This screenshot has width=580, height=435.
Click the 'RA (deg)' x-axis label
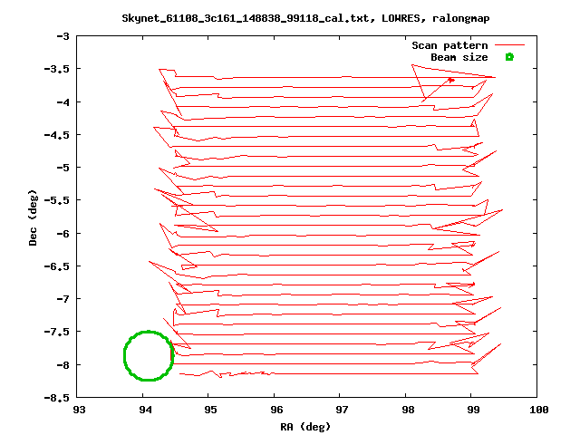pyautogui.click(x=307, y=426)
